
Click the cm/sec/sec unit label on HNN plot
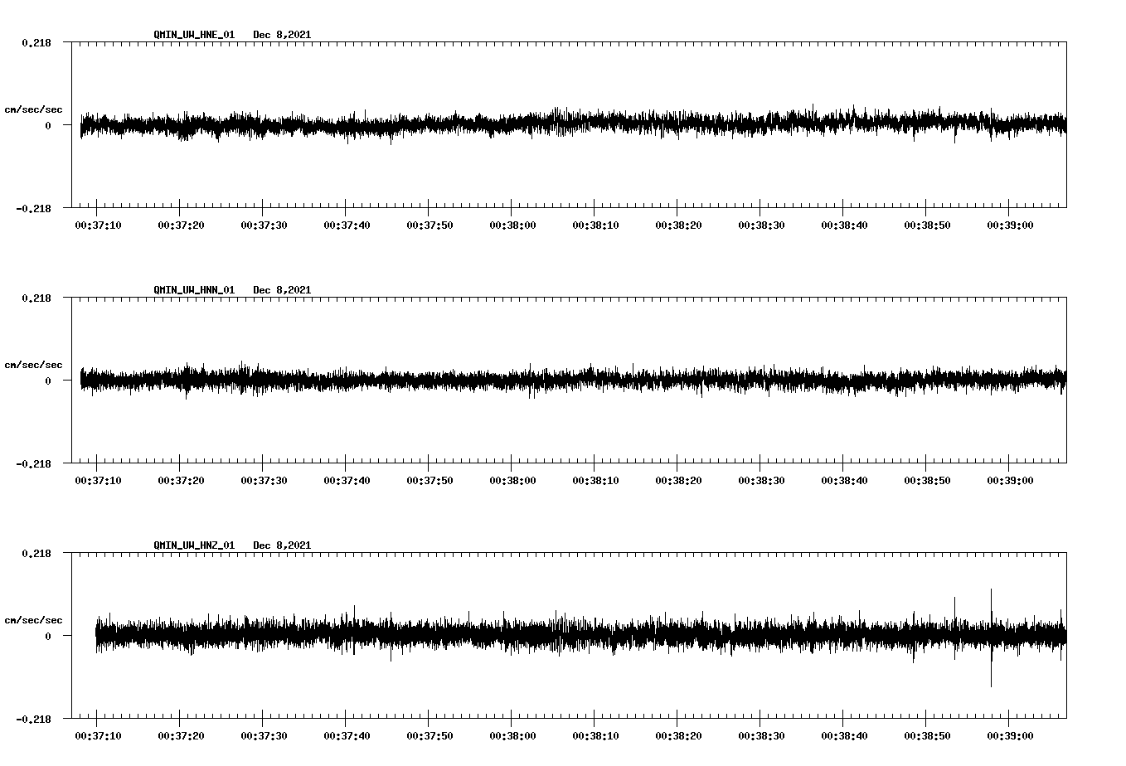33,365
